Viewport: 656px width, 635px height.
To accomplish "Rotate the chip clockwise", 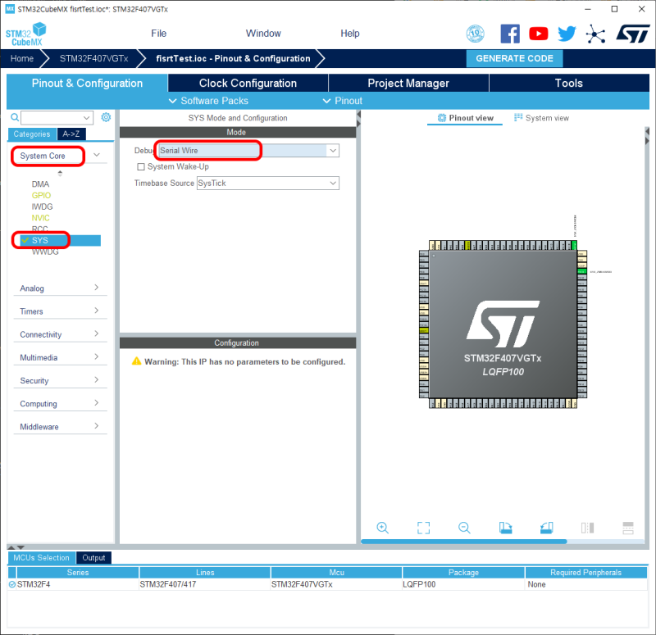I will 505,528.
